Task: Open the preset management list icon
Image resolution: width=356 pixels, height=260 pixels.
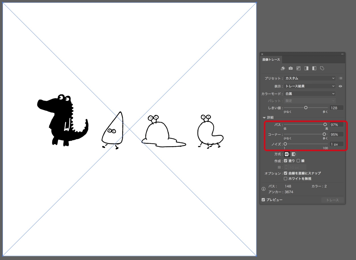Action: [x=340, y=78]
